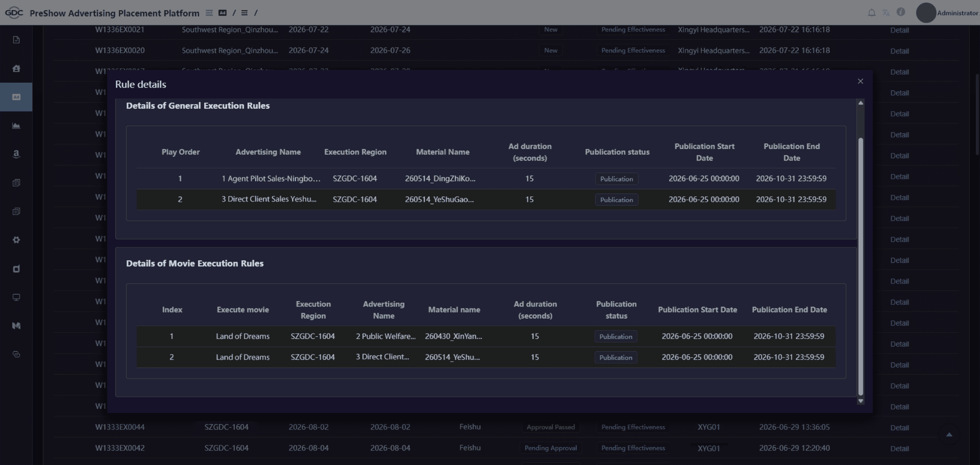This screenshot has width=980, height=465.
Task: Open Detail for W1336EX0021
Action: 899,30
